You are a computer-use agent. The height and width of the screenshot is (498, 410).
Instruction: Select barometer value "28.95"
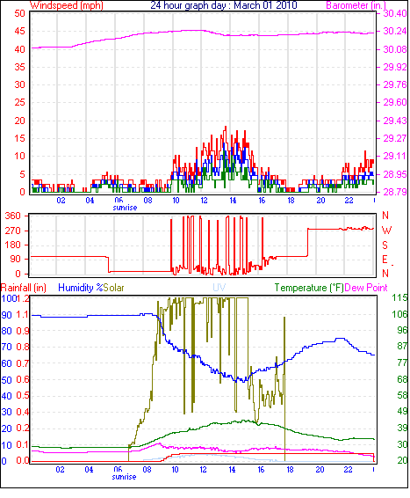click(395, 174)
